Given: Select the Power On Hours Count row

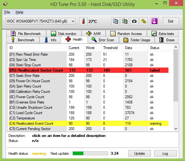Looking at the screenshot, I should pyautogui.click(x=88, y=81).
